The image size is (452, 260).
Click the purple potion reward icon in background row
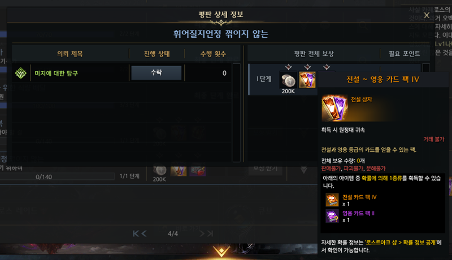(197, 170)
